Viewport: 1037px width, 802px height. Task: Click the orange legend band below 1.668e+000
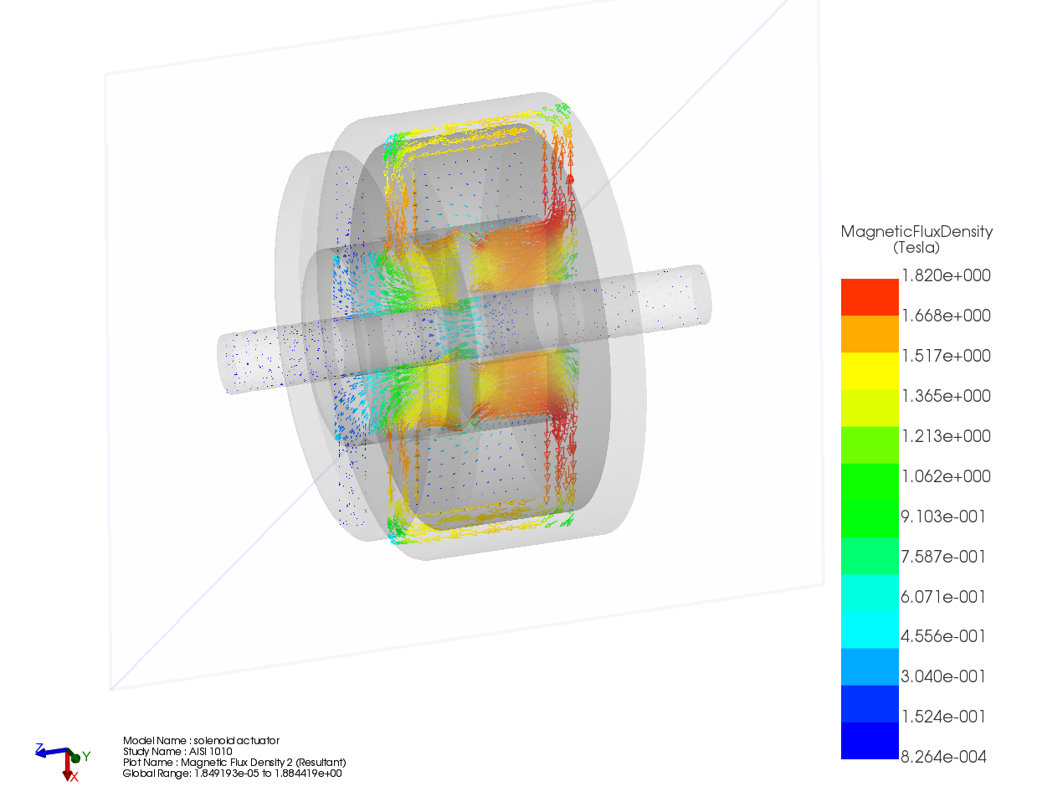(x=869, y=334)
